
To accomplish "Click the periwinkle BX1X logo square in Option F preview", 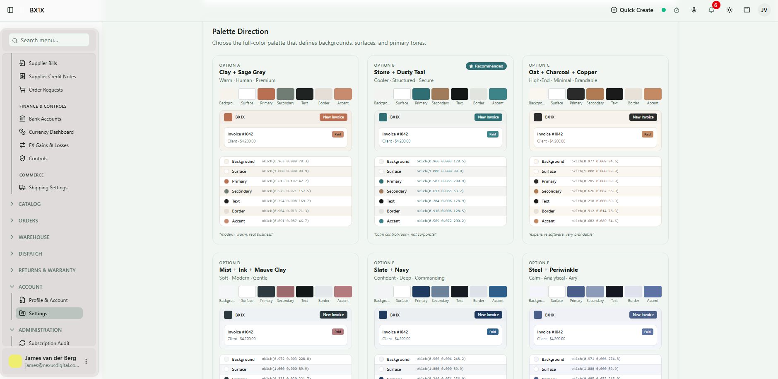I will click(x=538, y=315).
